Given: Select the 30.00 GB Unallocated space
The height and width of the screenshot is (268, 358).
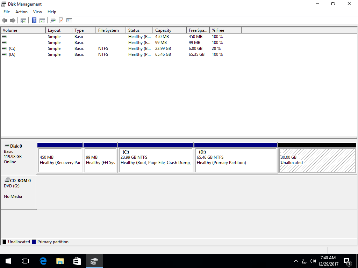Looking at the screenshot, I should [317, 159].
